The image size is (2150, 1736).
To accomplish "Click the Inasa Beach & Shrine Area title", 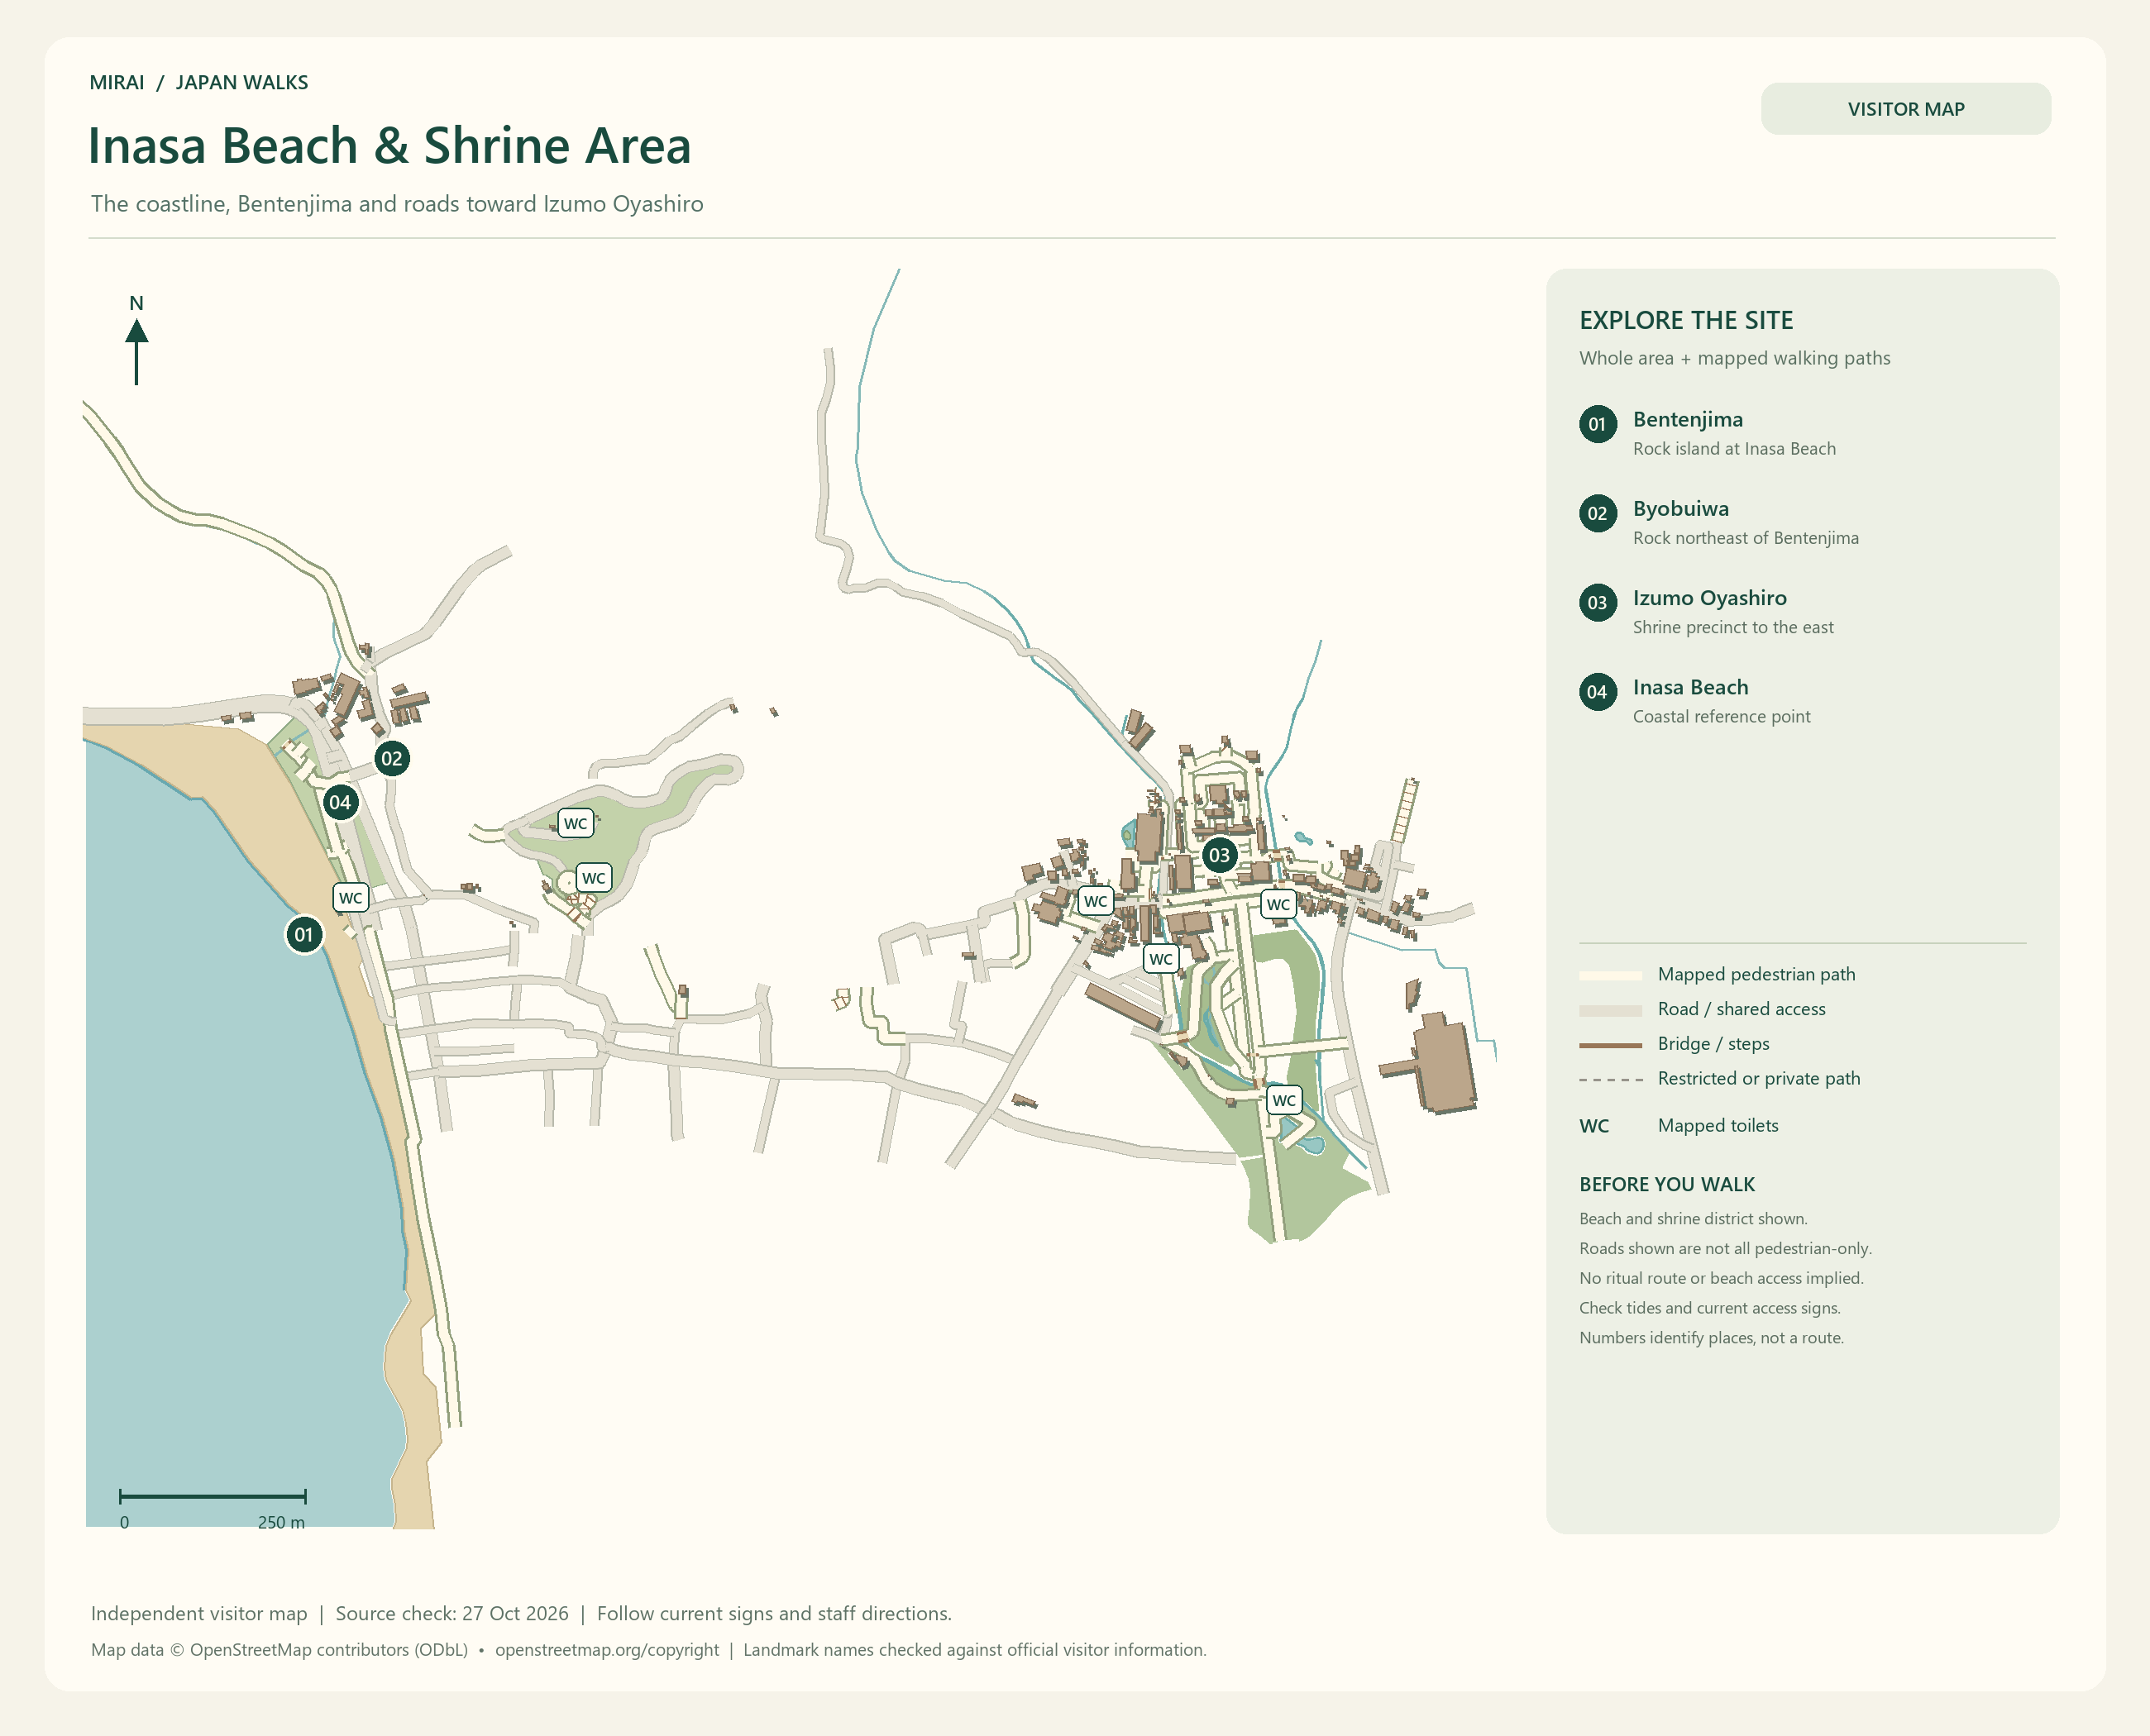I will pyautogui.click(x=389, y=146).
